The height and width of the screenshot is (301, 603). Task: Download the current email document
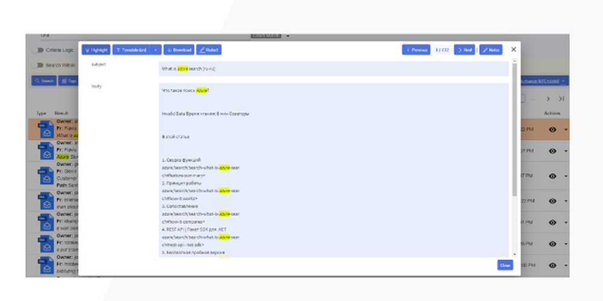179,49
